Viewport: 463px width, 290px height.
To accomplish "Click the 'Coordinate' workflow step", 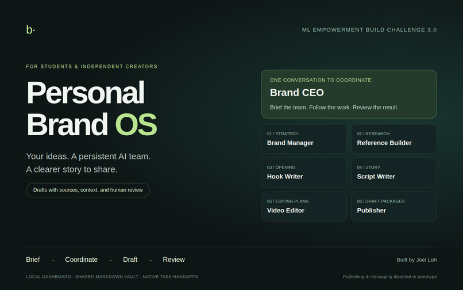I will (x=81, y=260).
